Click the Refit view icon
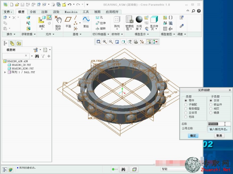 98,42
